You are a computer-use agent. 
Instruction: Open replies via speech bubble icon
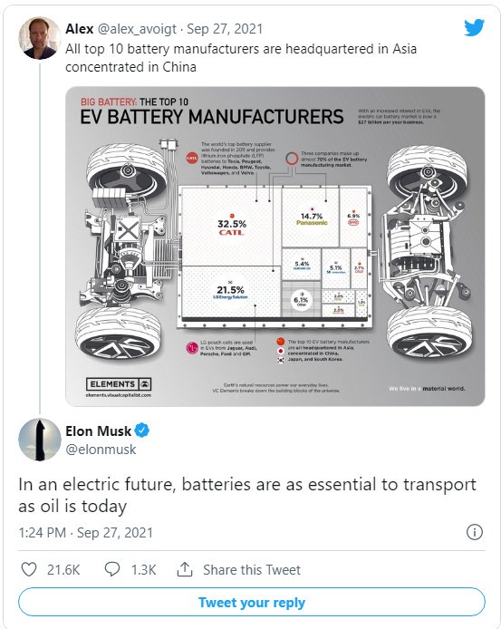click(x=112, y=569)
